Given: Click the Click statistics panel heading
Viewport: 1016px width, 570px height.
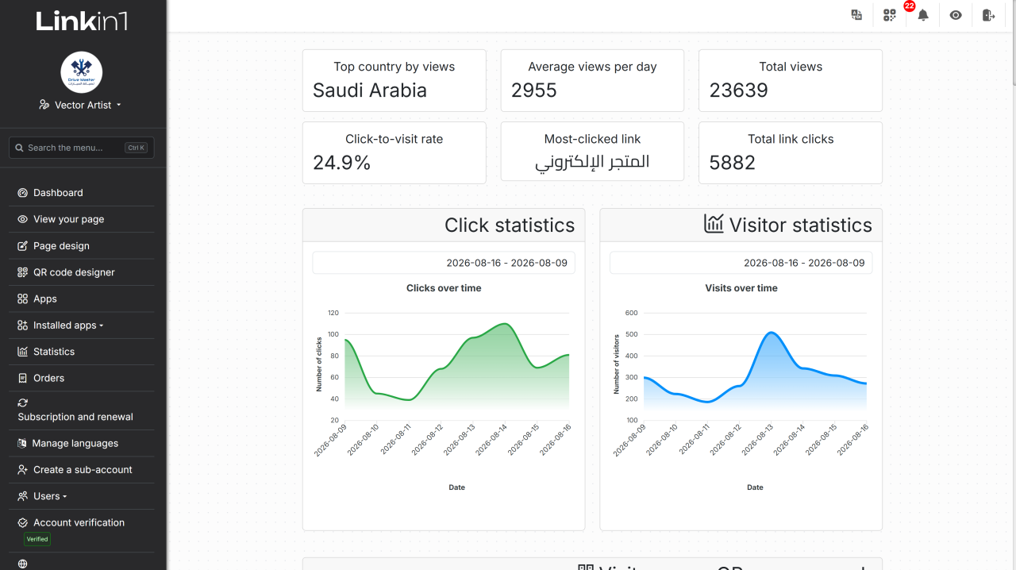Looking at the screenshot, I should [510, 225].
